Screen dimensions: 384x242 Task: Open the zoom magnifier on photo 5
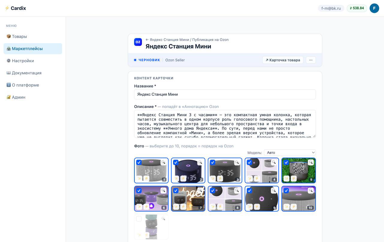click(311, 162)
